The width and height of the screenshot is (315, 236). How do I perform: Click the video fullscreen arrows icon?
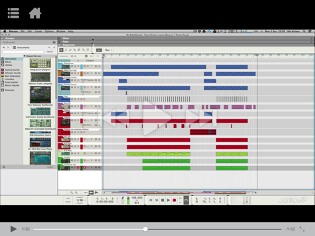[302, 229]
